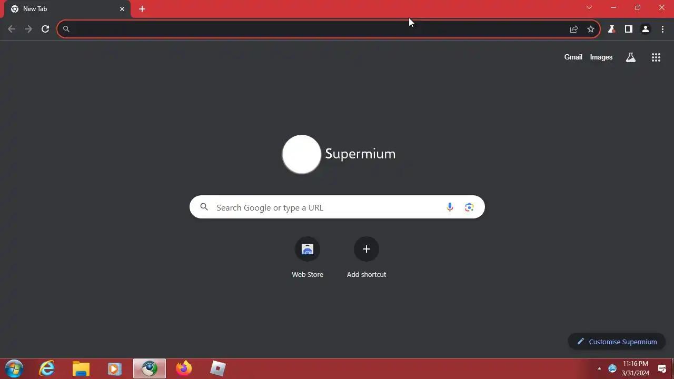Image resolution: width=674 pixels, height=379 pixels.
Task: Open the Web Store shortcut
Action: 308,257
